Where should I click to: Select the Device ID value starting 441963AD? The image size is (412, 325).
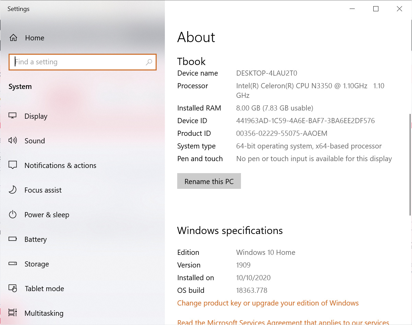click(305, 121)
